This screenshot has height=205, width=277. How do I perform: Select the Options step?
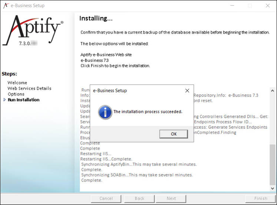[16, 94]
